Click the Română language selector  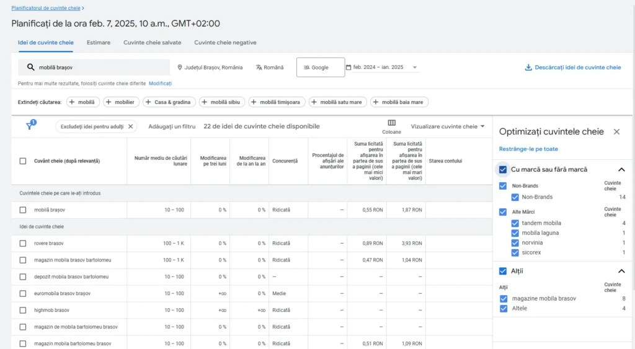pyautogui.click(x=270, y=68)
